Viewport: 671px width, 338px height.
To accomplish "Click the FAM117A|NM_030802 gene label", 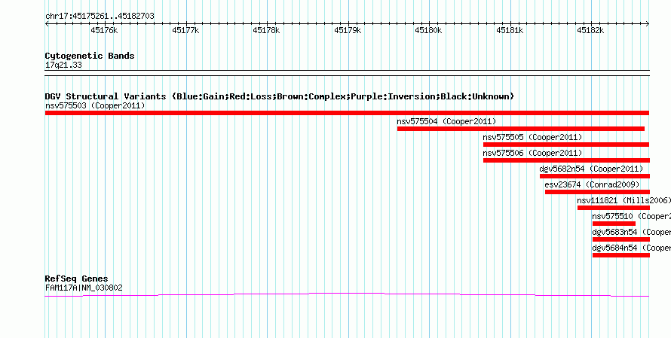I will 84,288.
